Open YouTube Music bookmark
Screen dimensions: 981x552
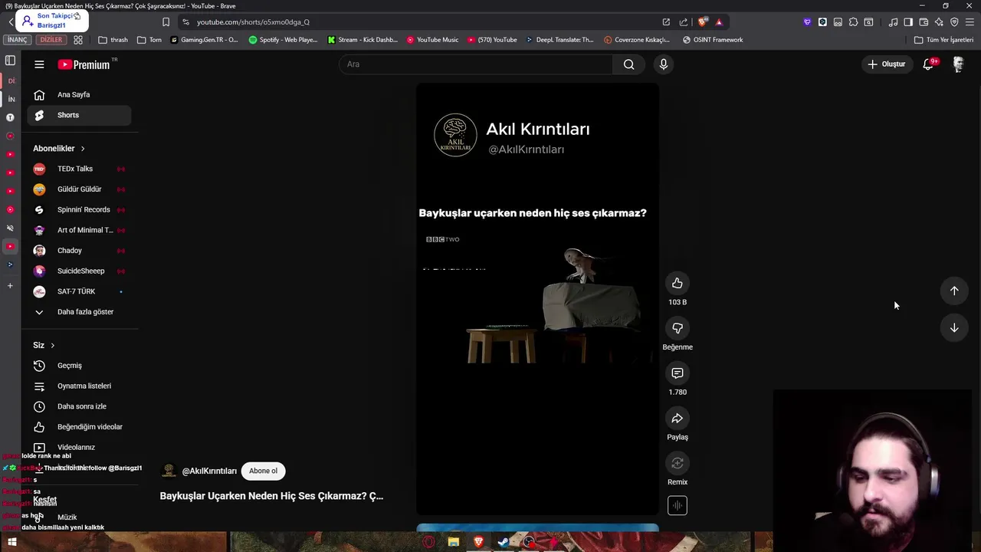432,40
